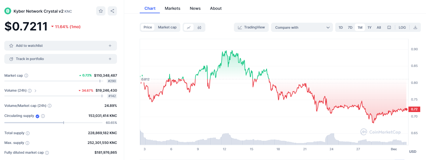The height and width of the screenshot is (160, 426).
Task: Click the share icon
Action: click(x=112, y=11)
